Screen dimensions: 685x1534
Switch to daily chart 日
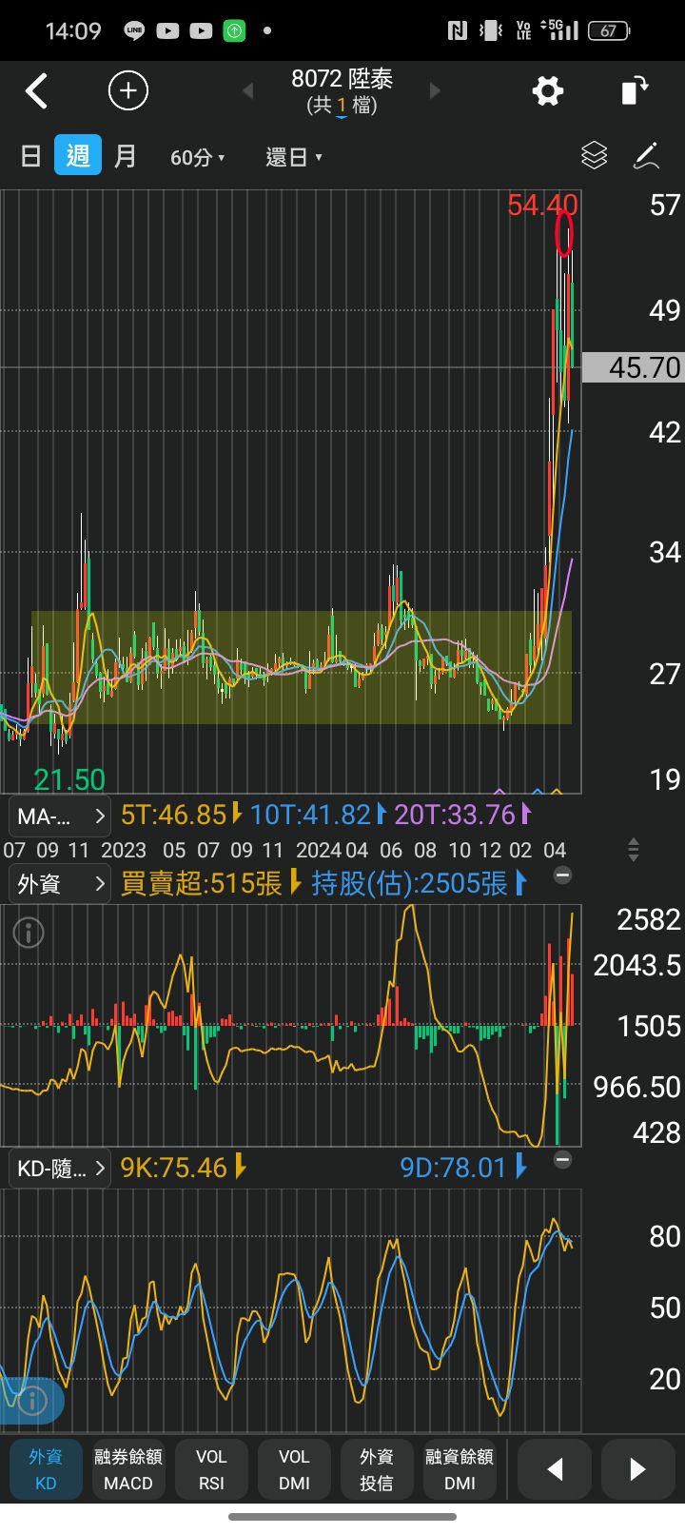[x=30, y=156]
